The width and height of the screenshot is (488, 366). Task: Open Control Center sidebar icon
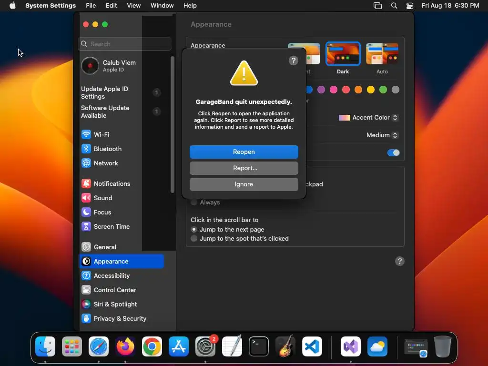coord(86,290)
